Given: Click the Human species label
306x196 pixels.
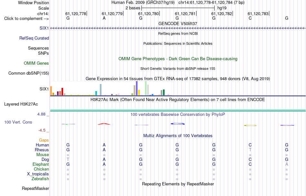Looking at the screenshot, I should click(x=42, y=145).
